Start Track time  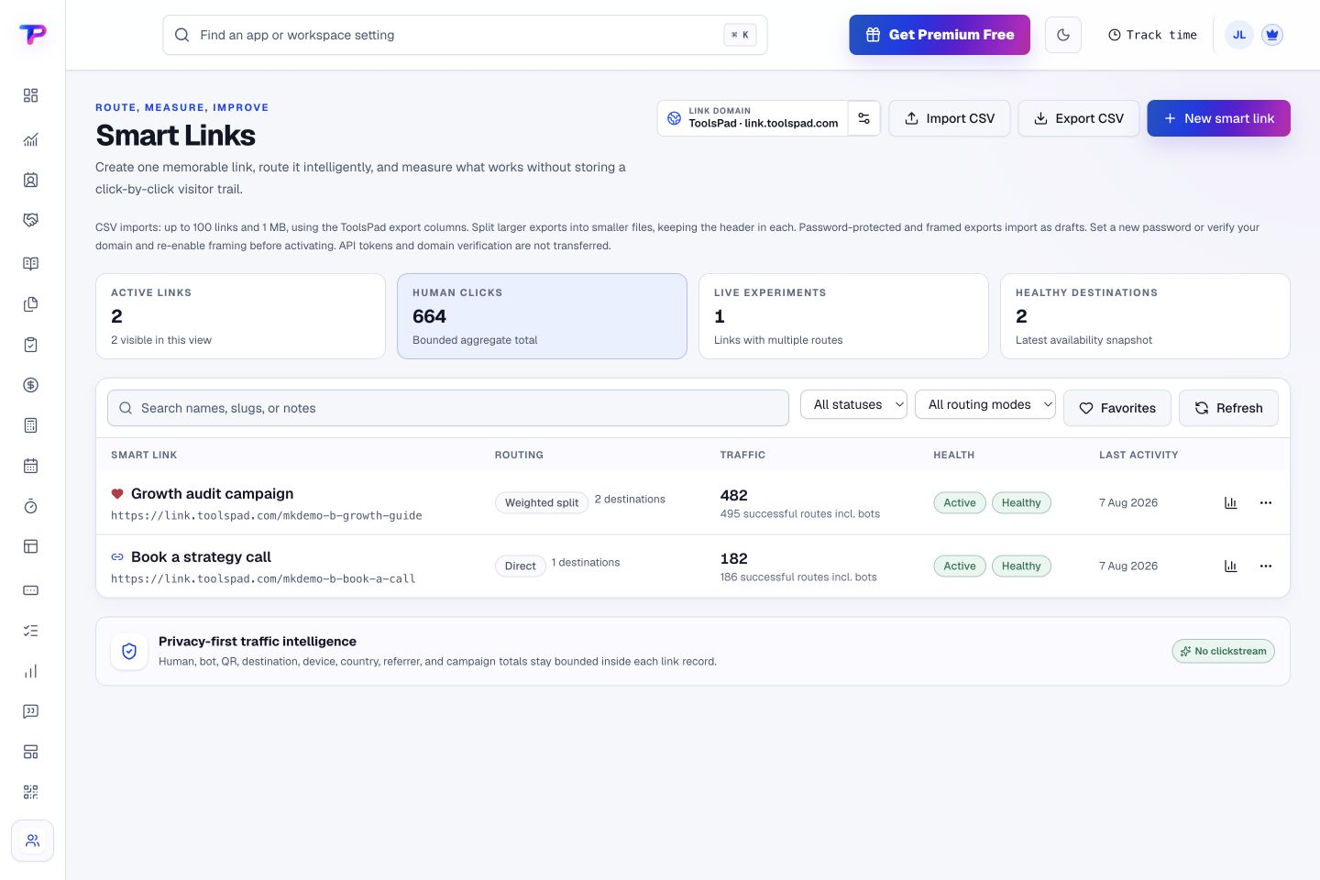coord(1152,35)
